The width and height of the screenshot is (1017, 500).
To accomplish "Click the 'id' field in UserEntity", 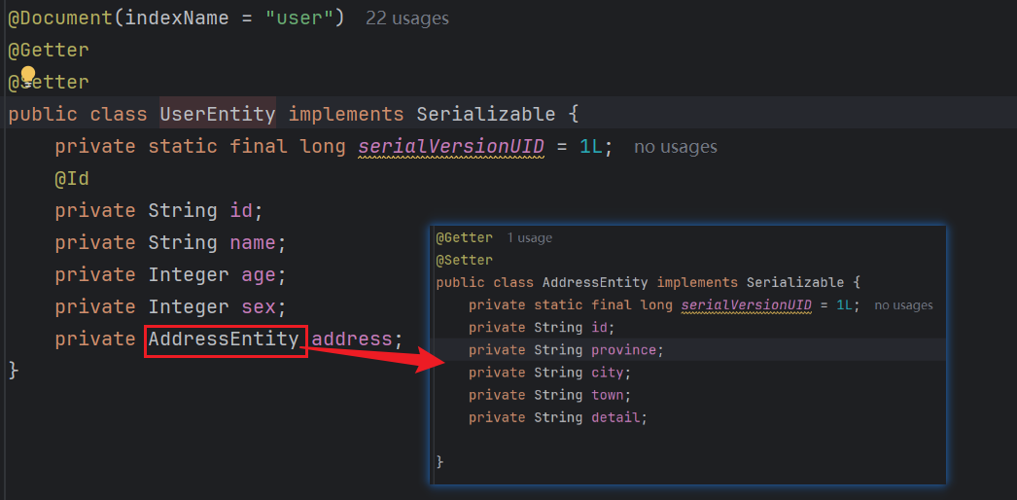I will click(x=242, y=211).
